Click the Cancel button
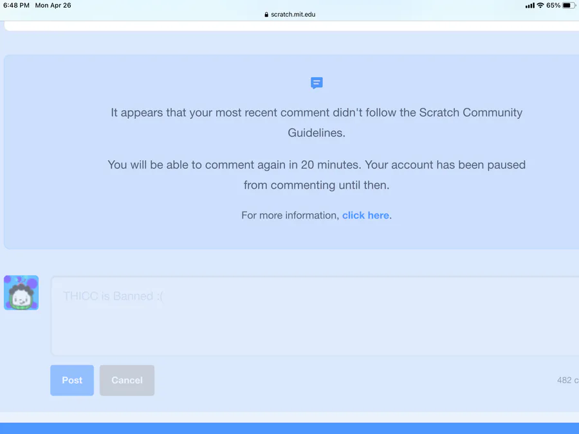This screenshot has height=434, width=579. pos(127,380)
